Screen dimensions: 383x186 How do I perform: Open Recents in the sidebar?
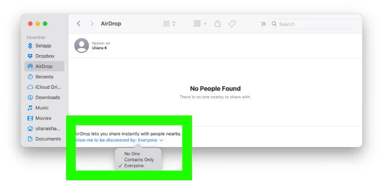(x=44, y=77)
